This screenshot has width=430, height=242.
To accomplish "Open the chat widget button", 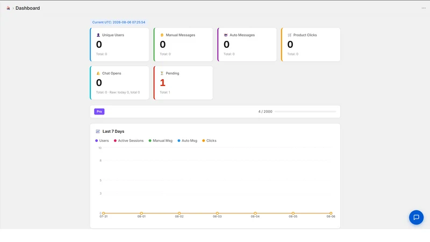I will pos(416,217).
